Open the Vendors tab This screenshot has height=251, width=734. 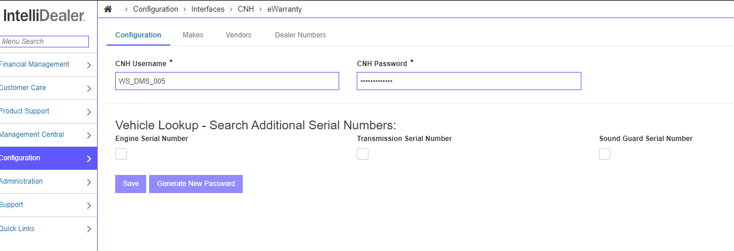pyautogui.click(x=239, y=35)
